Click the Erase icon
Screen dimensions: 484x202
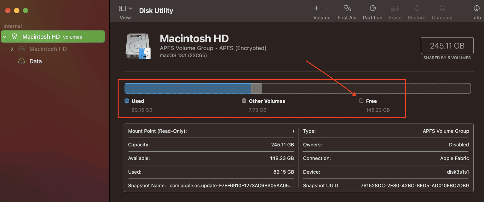tap(395, 11)
